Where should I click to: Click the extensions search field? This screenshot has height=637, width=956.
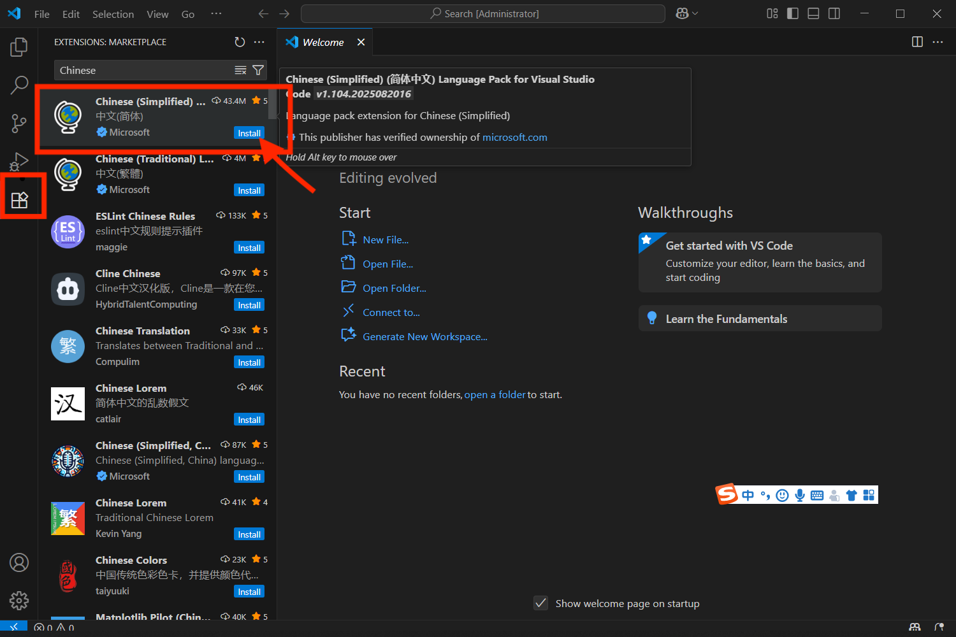(x=143, y=70)
